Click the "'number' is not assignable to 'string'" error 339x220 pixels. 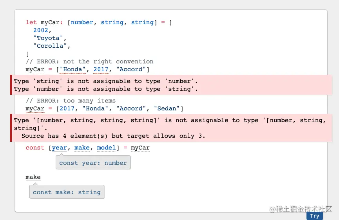(106, 89)
